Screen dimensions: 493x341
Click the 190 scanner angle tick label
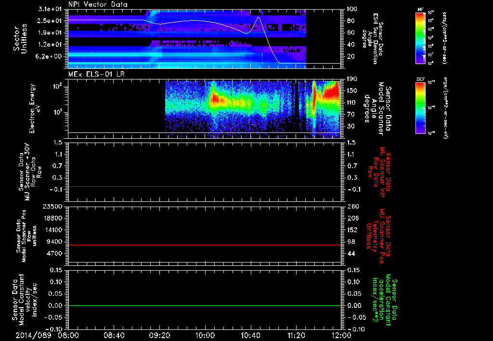[x=353, y=79]
